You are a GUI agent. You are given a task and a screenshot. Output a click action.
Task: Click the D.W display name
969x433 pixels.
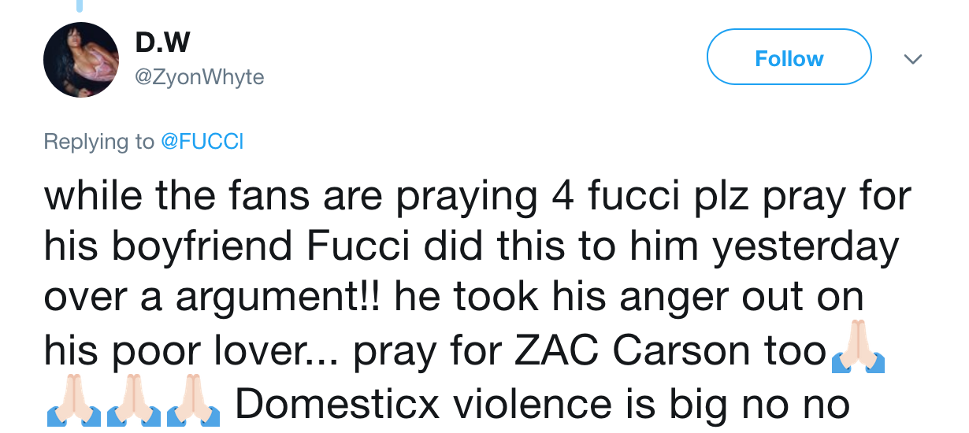(x=163, y=43)
